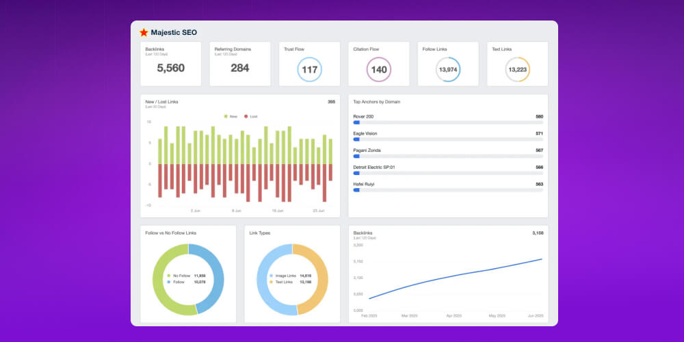The height and width of the screenshot is (342, 684).
Task: Select the Eagle Vision anchor row
Action: click(x=448, y=135)
